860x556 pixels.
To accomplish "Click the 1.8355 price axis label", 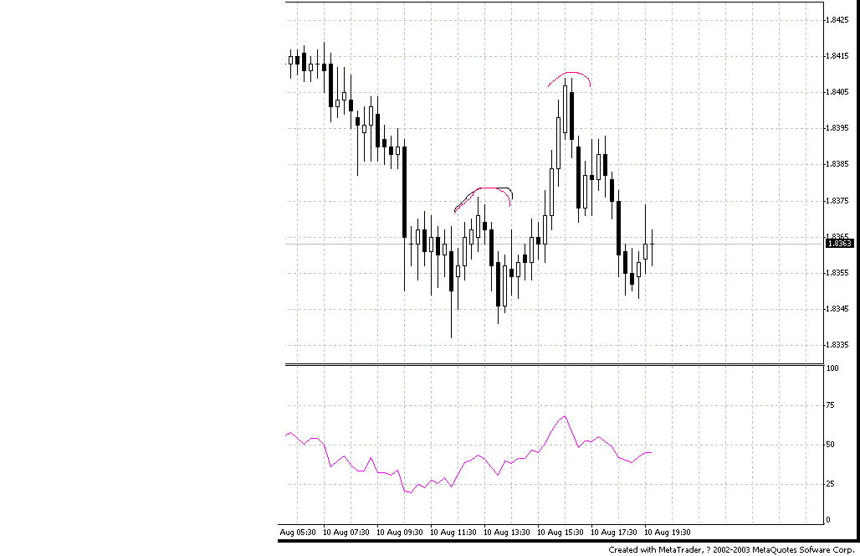I will click(838, 273).
